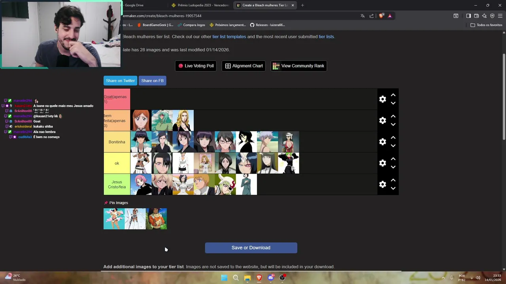This screenshot has height=284, width=506.
Task: Follow the tier list templates link
Action: coord(229,37)
